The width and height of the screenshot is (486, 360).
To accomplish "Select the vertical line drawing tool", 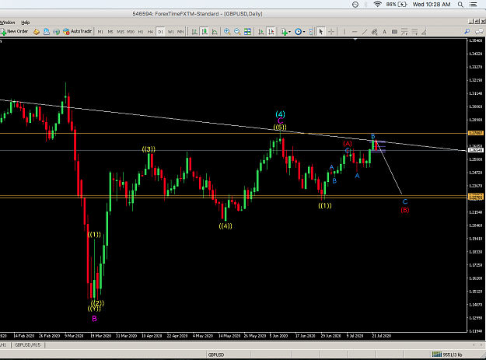I will pyautogui.click(x=344, y=32).
